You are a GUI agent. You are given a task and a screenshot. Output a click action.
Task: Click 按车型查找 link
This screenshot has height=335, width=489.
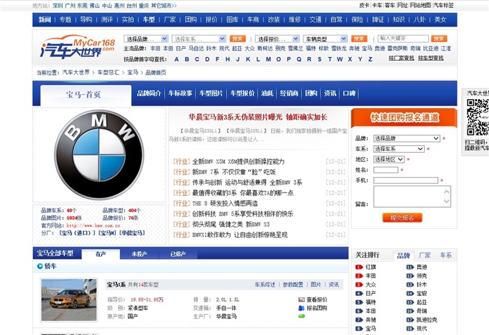click(x=431, y=58)
